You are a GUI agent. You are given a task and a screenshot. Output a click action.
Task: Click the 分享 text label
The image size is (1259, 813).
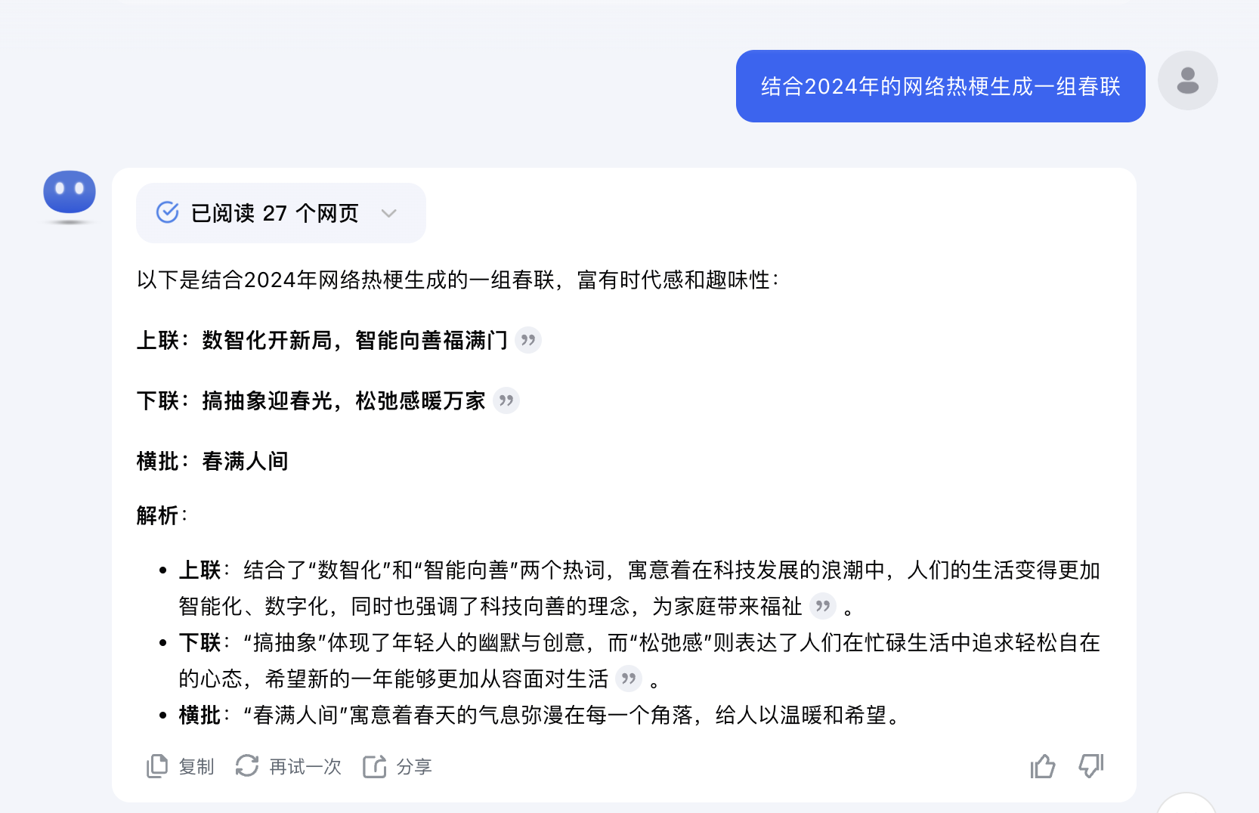[x=414, y=767]
